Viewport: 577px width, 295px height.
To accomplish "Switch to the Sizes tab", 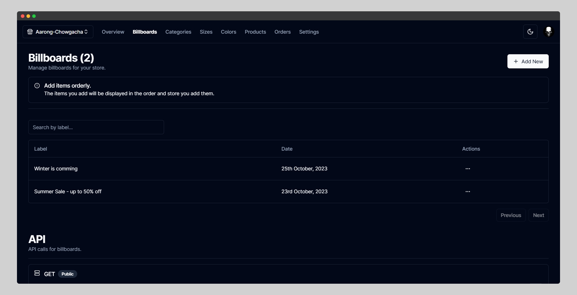I will (x=206, y=32).
